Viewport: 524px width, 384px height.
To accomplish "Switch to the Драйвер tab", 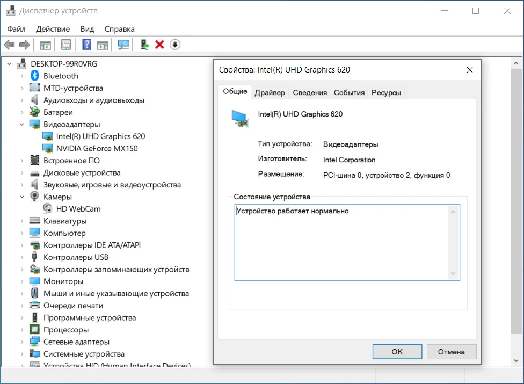I will [x=270, y=92].
